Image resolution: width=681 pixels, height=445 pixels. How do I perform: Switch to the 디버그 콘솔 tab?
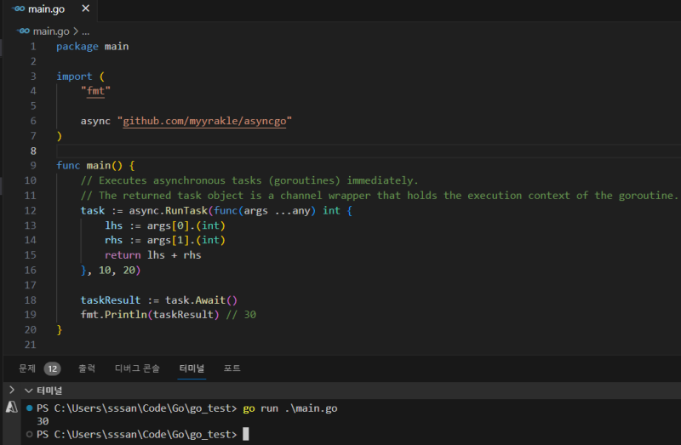click(x=137, y=368)
